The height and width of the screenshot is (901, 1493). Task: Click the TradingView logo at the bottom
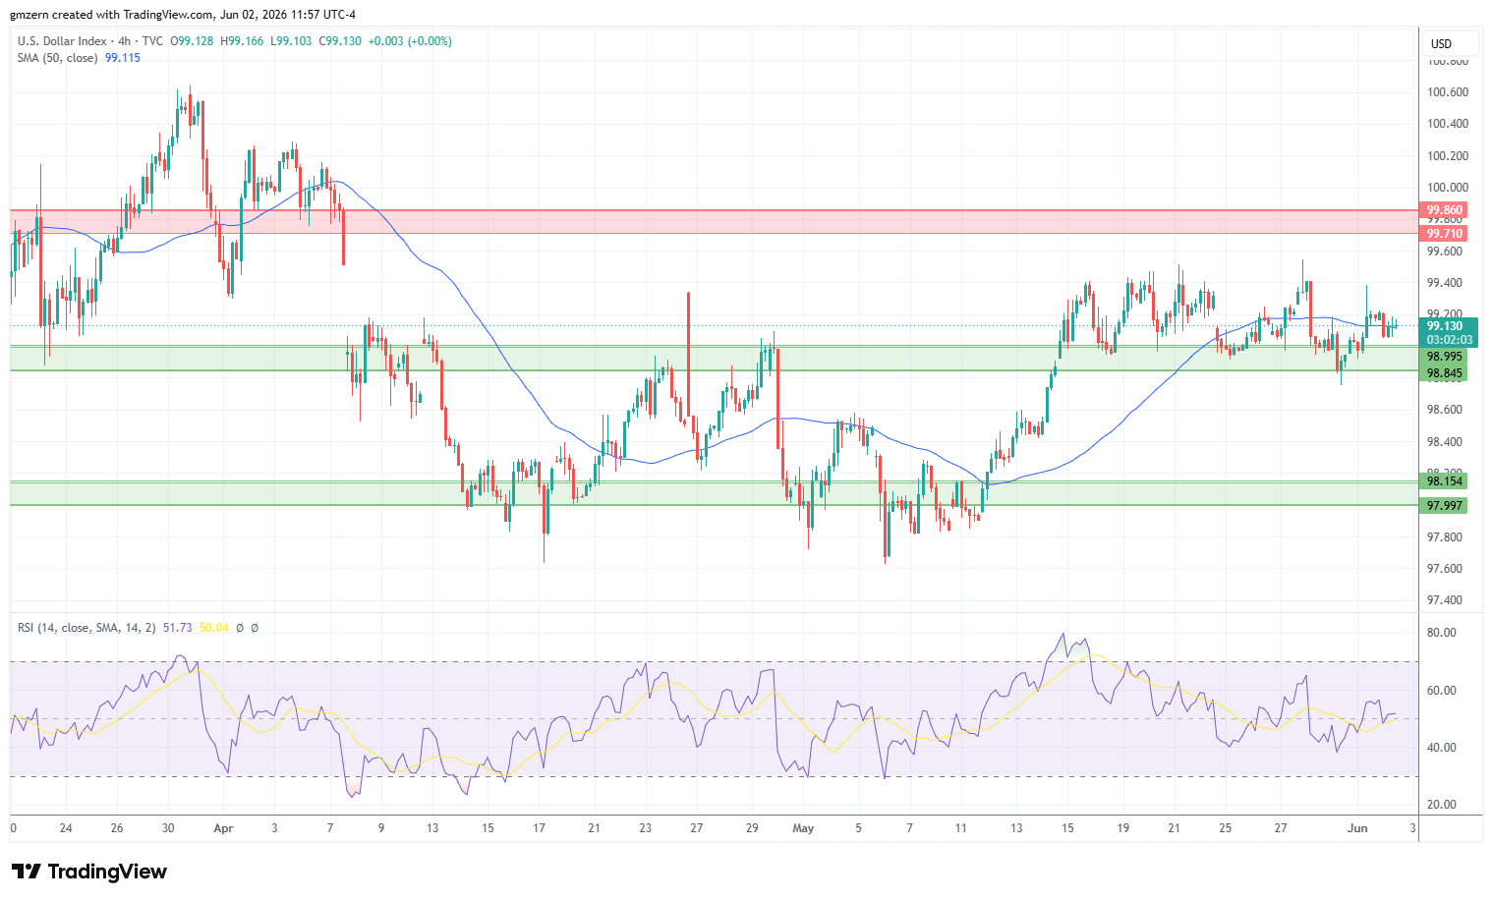(x=89, y=872)
